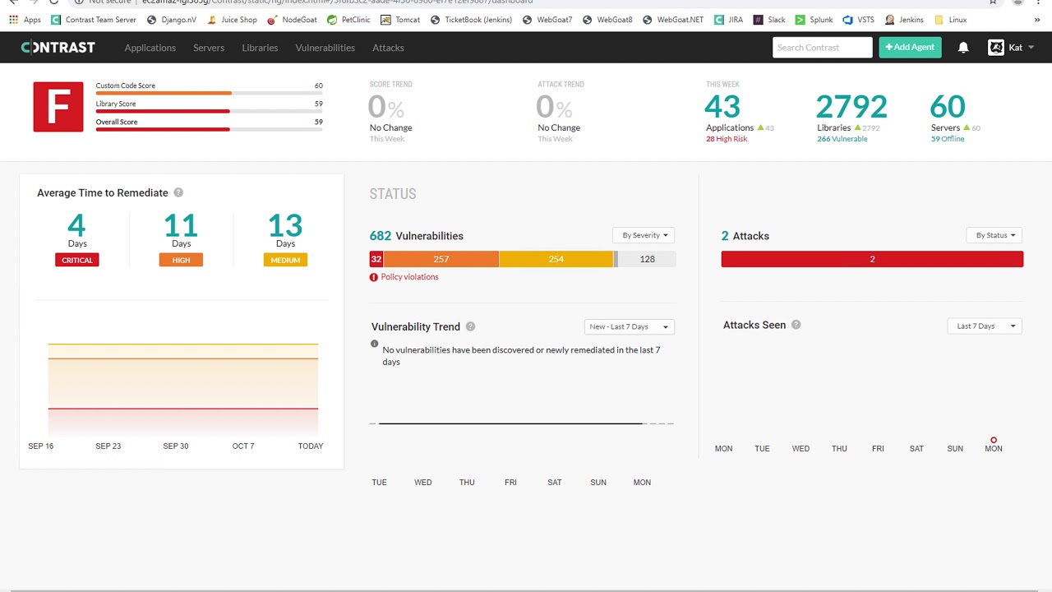Open the Linux bookmarks folder
The height and width of the screenshot is (592, 1052).
click(951, 20)
